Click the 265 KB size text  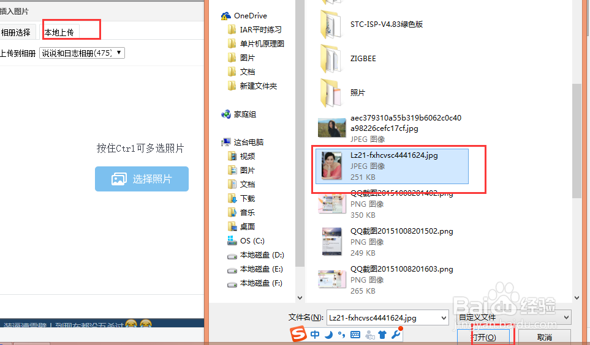pyautogui.click(x=363, y=291)
